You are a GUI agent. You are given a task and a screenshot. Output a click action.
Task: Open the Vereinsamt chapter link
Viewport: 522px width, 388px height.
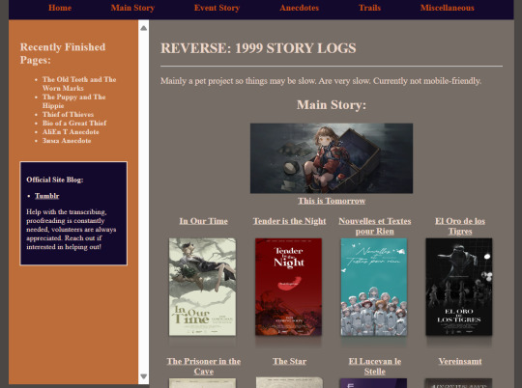(x=460, y=361)
